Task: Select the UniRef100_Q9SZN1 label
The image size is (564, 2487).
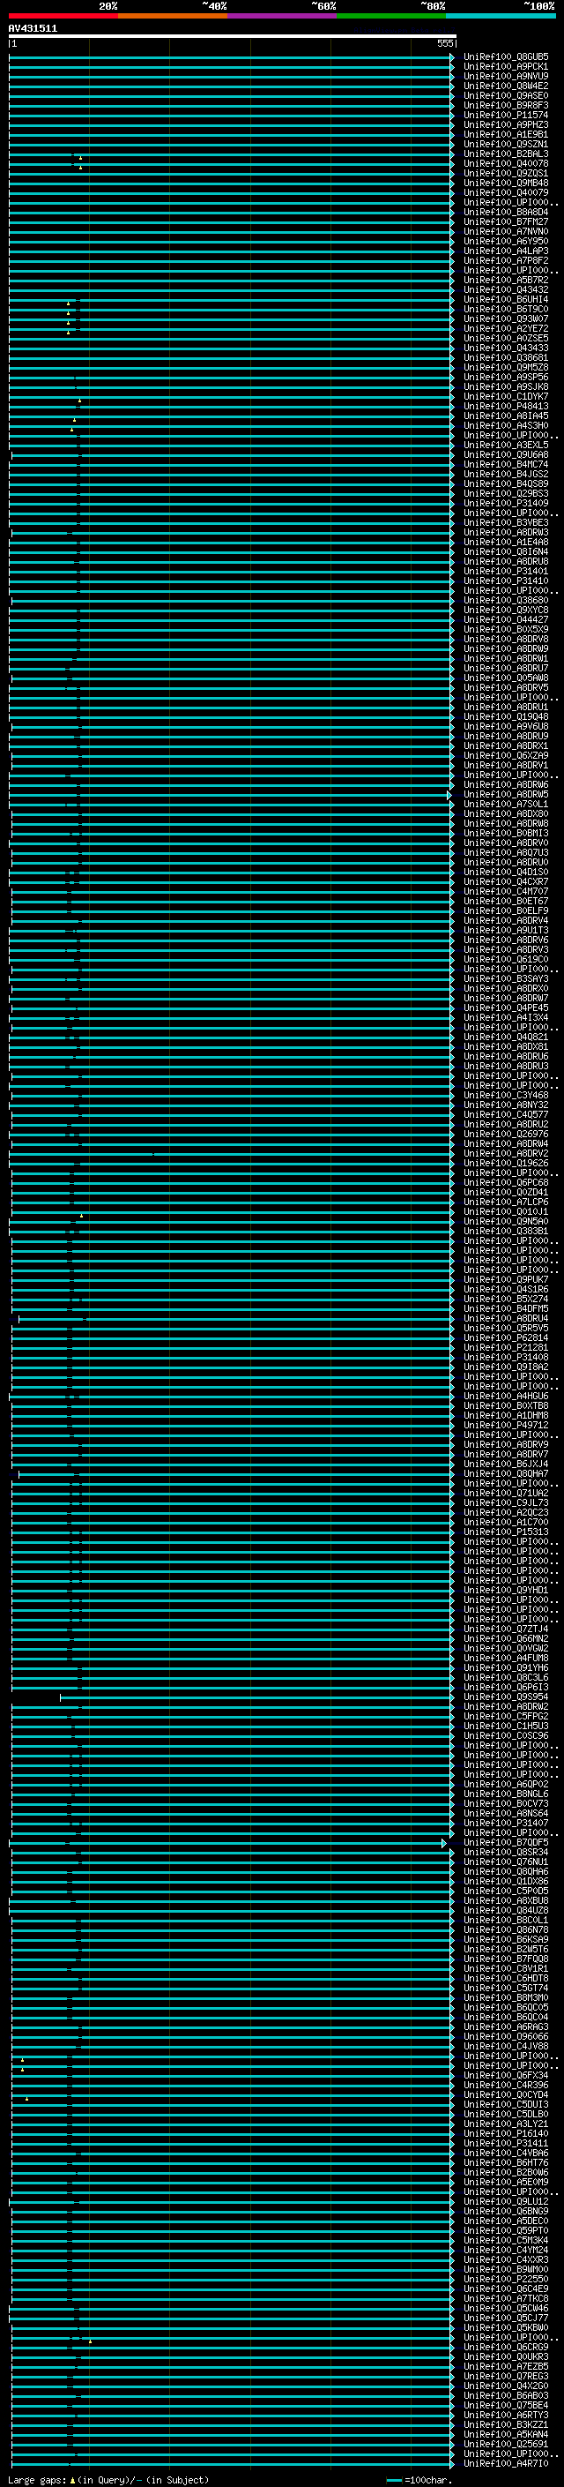Action: [506, 144]
